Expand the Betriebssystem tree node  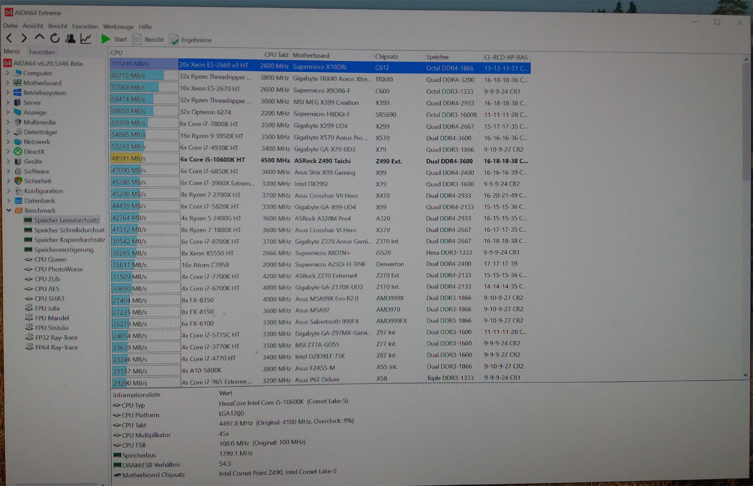pos(8,93)
